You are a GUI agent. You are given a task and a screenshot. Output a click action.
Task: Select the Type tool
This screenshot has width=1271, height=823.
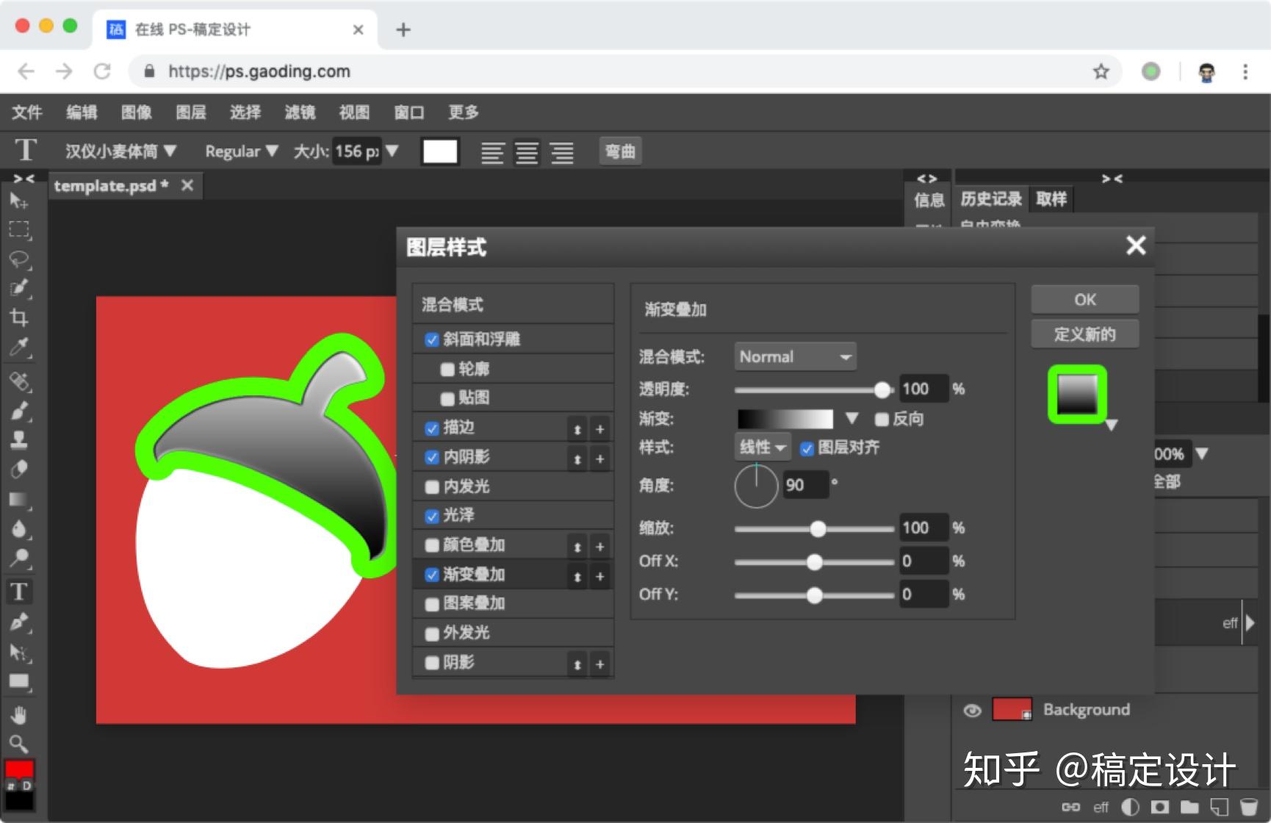pos(21,592)
